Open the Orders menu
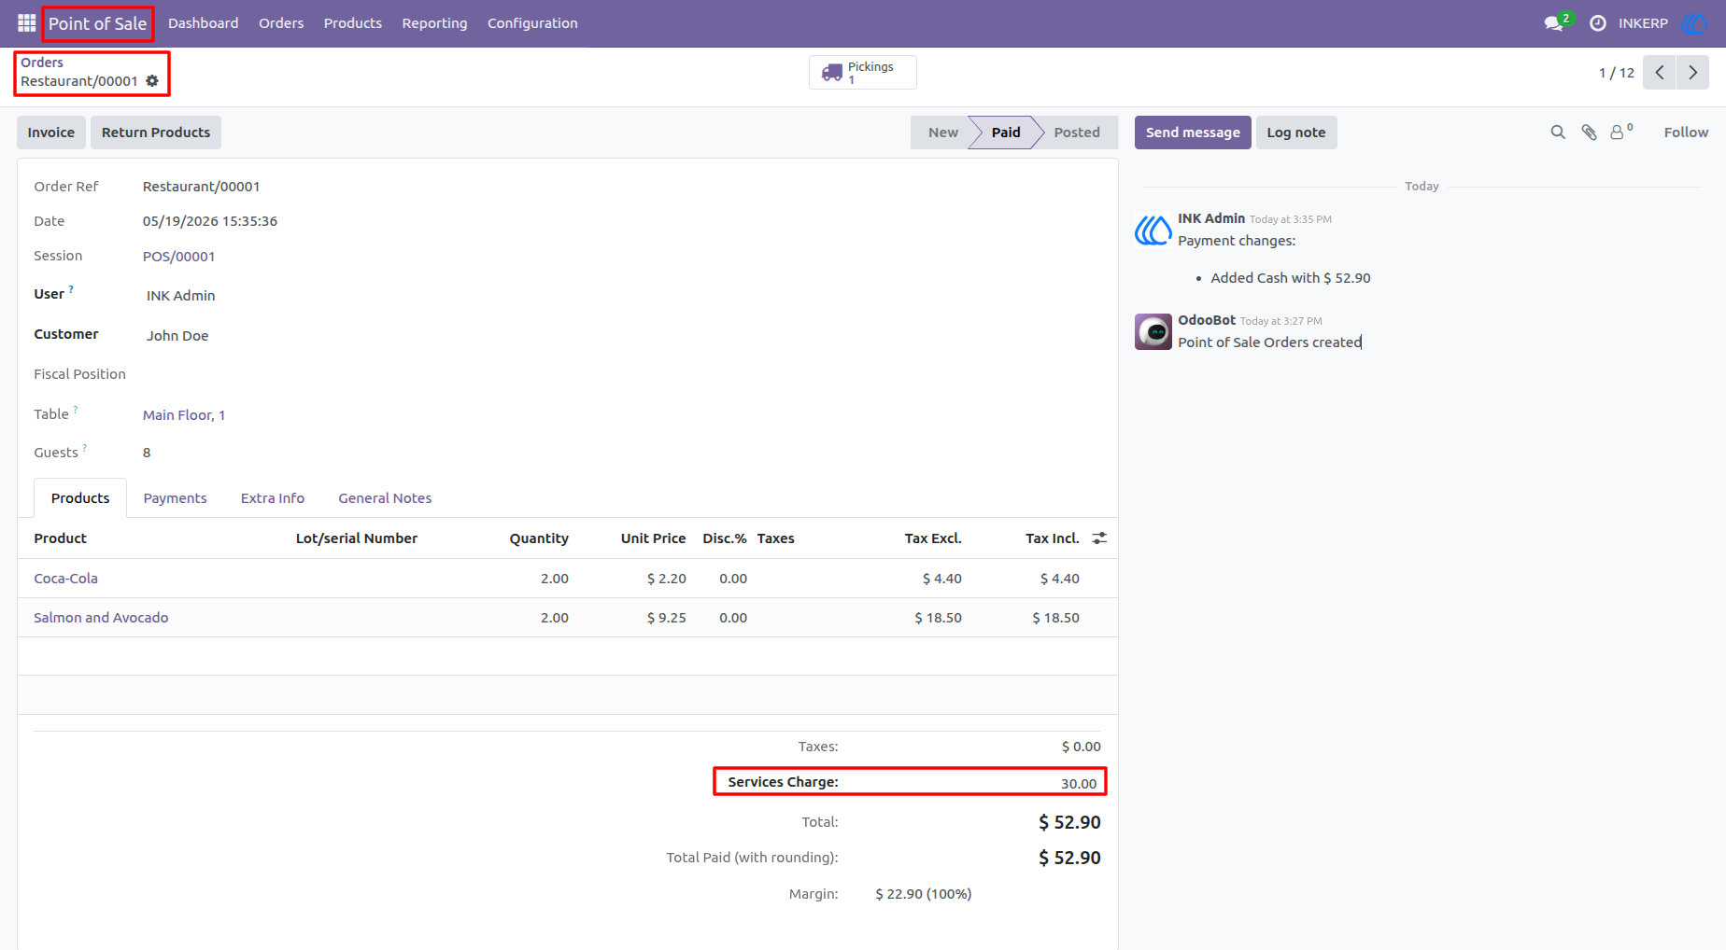 coord(281,23)
